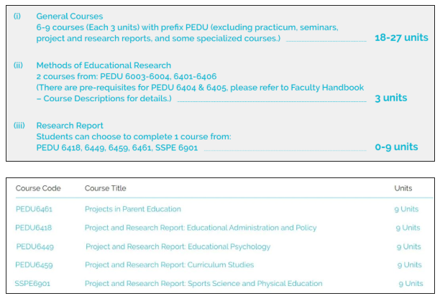This screenshot has width=440, height=301.
Task: Click the 0-9 units value
Action: (396, 147)
